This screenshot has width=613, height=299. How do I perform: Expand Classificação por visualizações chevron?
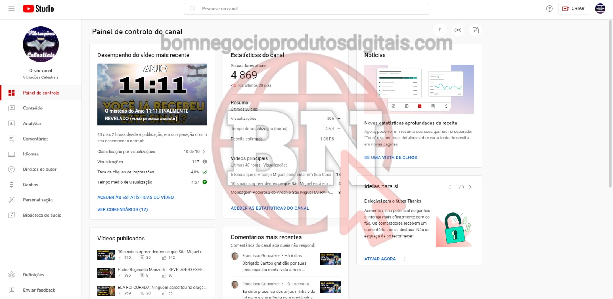pyautogui.click(x=204, y=152)
